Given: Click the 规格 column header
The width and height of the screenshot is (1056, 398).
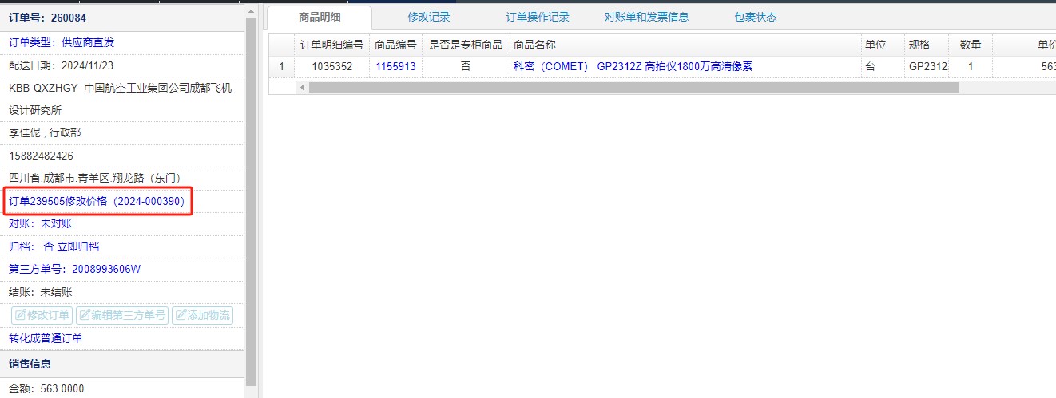Looking at the screenshot, I should click(927, 45).
